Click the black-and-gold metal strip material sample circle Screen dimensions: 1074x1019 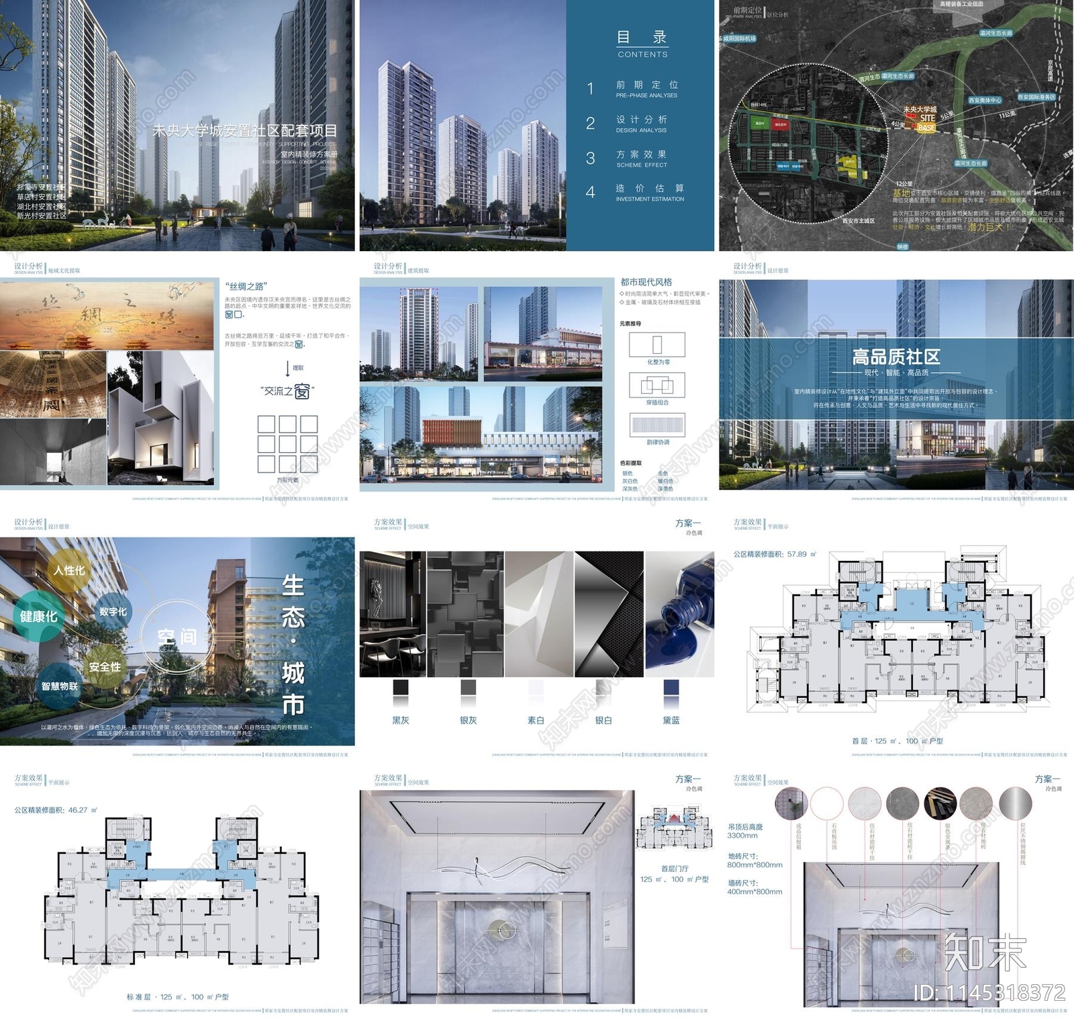point(940,803)
